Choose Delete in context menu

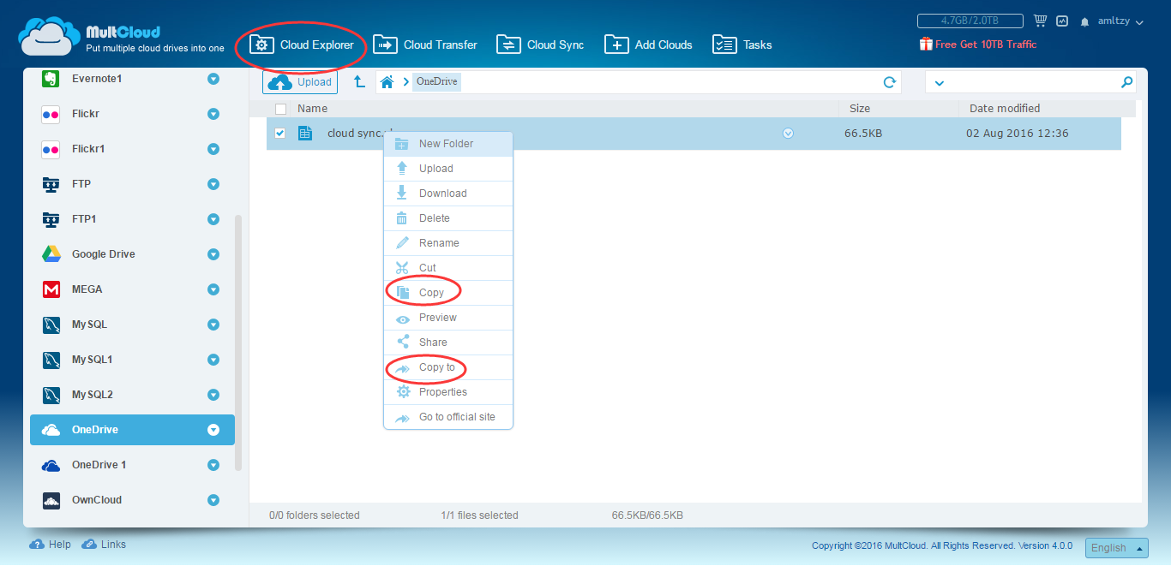(x=448, y=218)
